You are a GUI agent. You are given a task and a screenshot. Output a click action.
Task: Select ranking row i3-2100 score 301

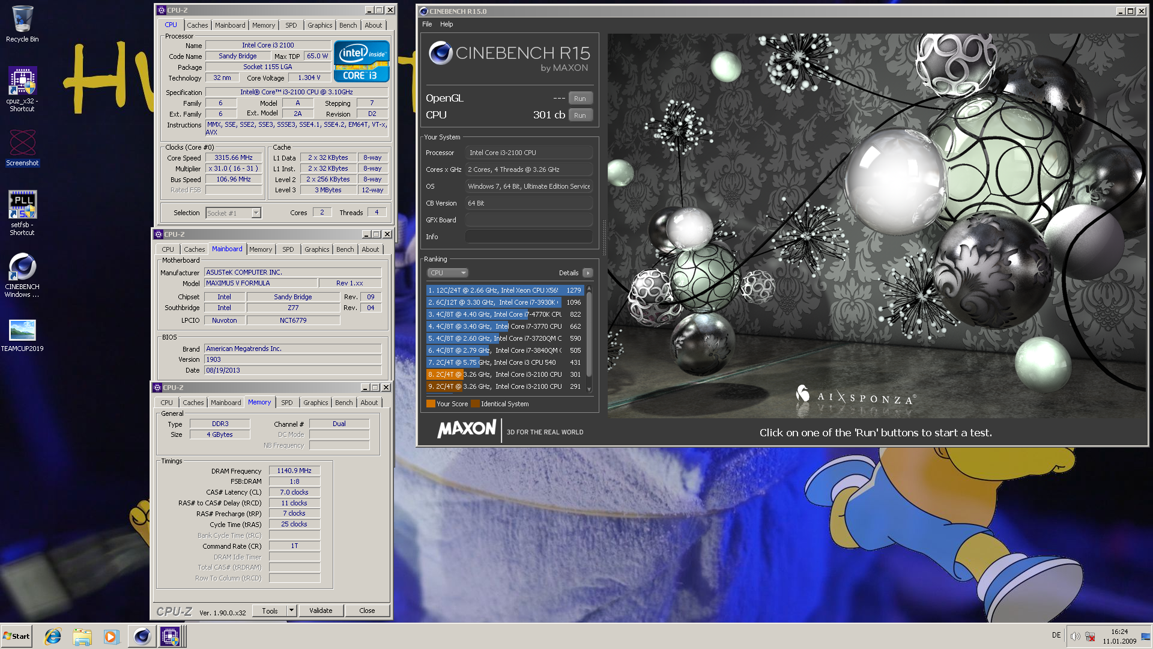pyautogui.click(x=505, y=374)
